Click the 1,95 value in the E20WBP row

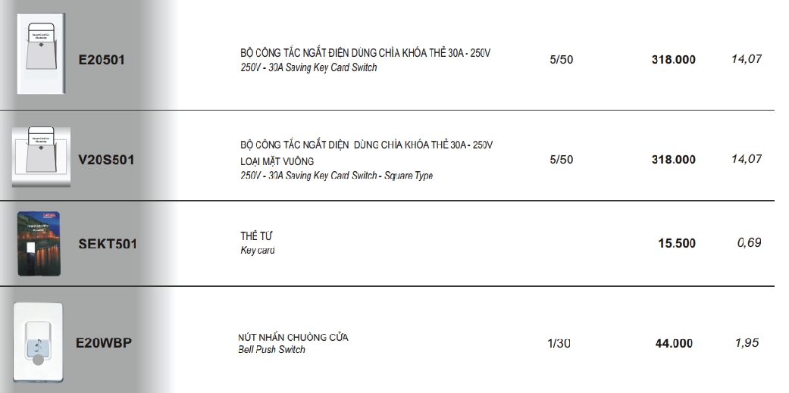[747, 343]
